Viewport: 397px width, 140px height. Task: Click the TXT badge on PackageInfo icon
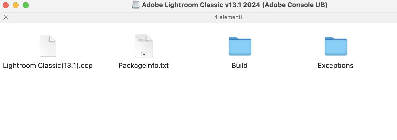tap(144, 54)
